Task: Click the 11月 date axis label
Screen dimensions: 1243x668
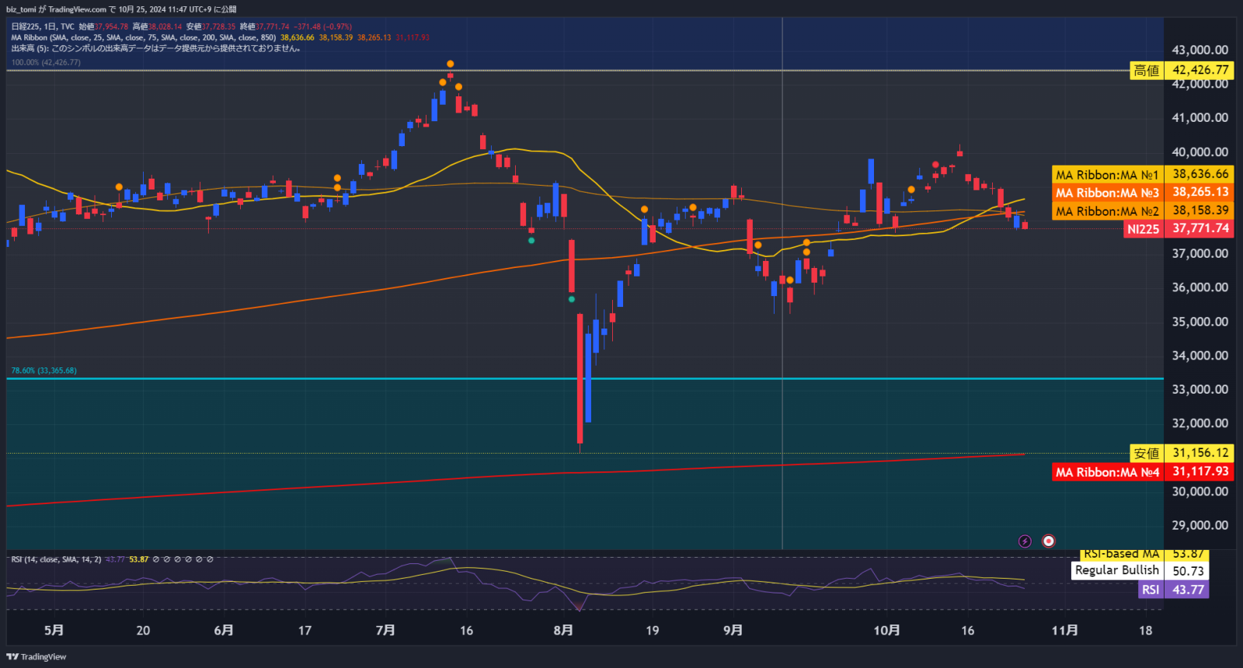Action: click(x=1064, y=630)
